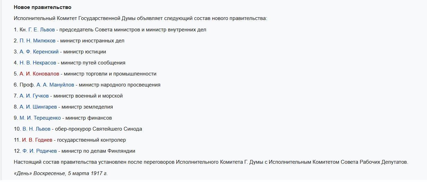The height and width of the screenshot is (183, 427).
Task: Open the Н. В. Некрасов link
Action: click(x=38, y=63)
